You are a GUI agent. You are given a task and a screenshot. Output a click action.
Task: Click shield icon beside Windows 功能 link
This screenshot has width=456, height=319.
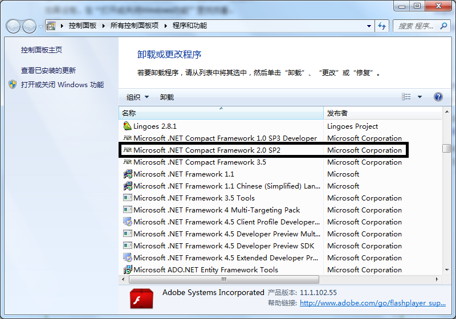pyautogui.click(x=13, y=84)
